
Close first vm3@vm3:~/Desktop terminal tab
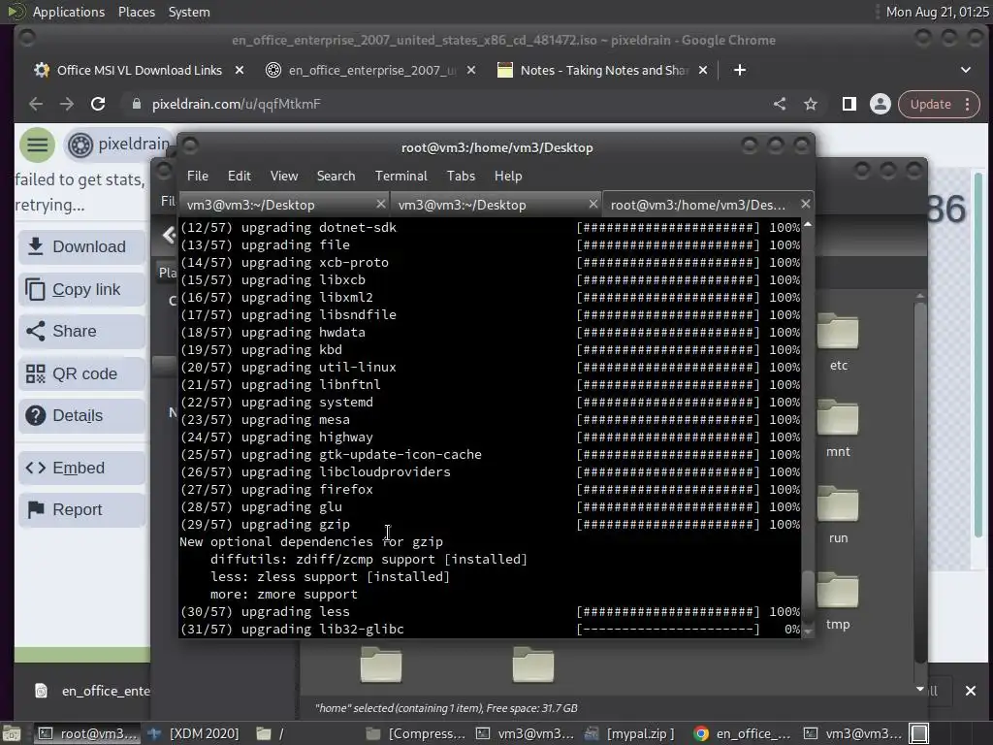click(380, 204)
